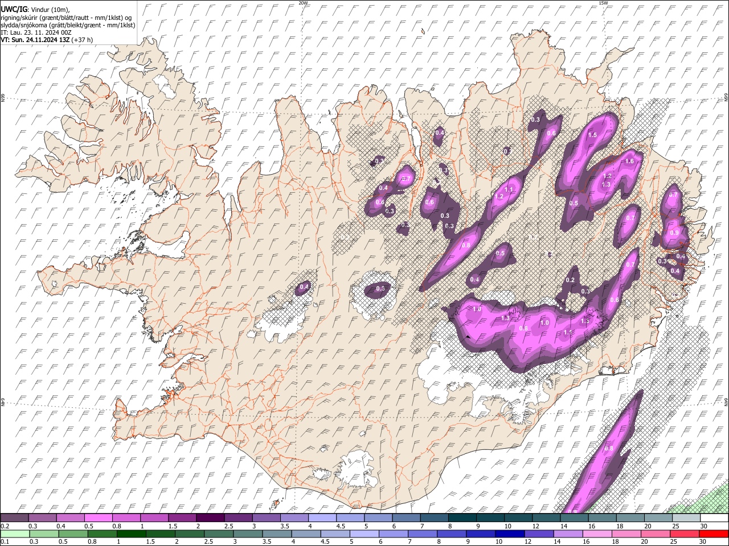Select bottom-row light blue swatch between 5 and 6
The image size is (729, 546).
tap(364, 533)
